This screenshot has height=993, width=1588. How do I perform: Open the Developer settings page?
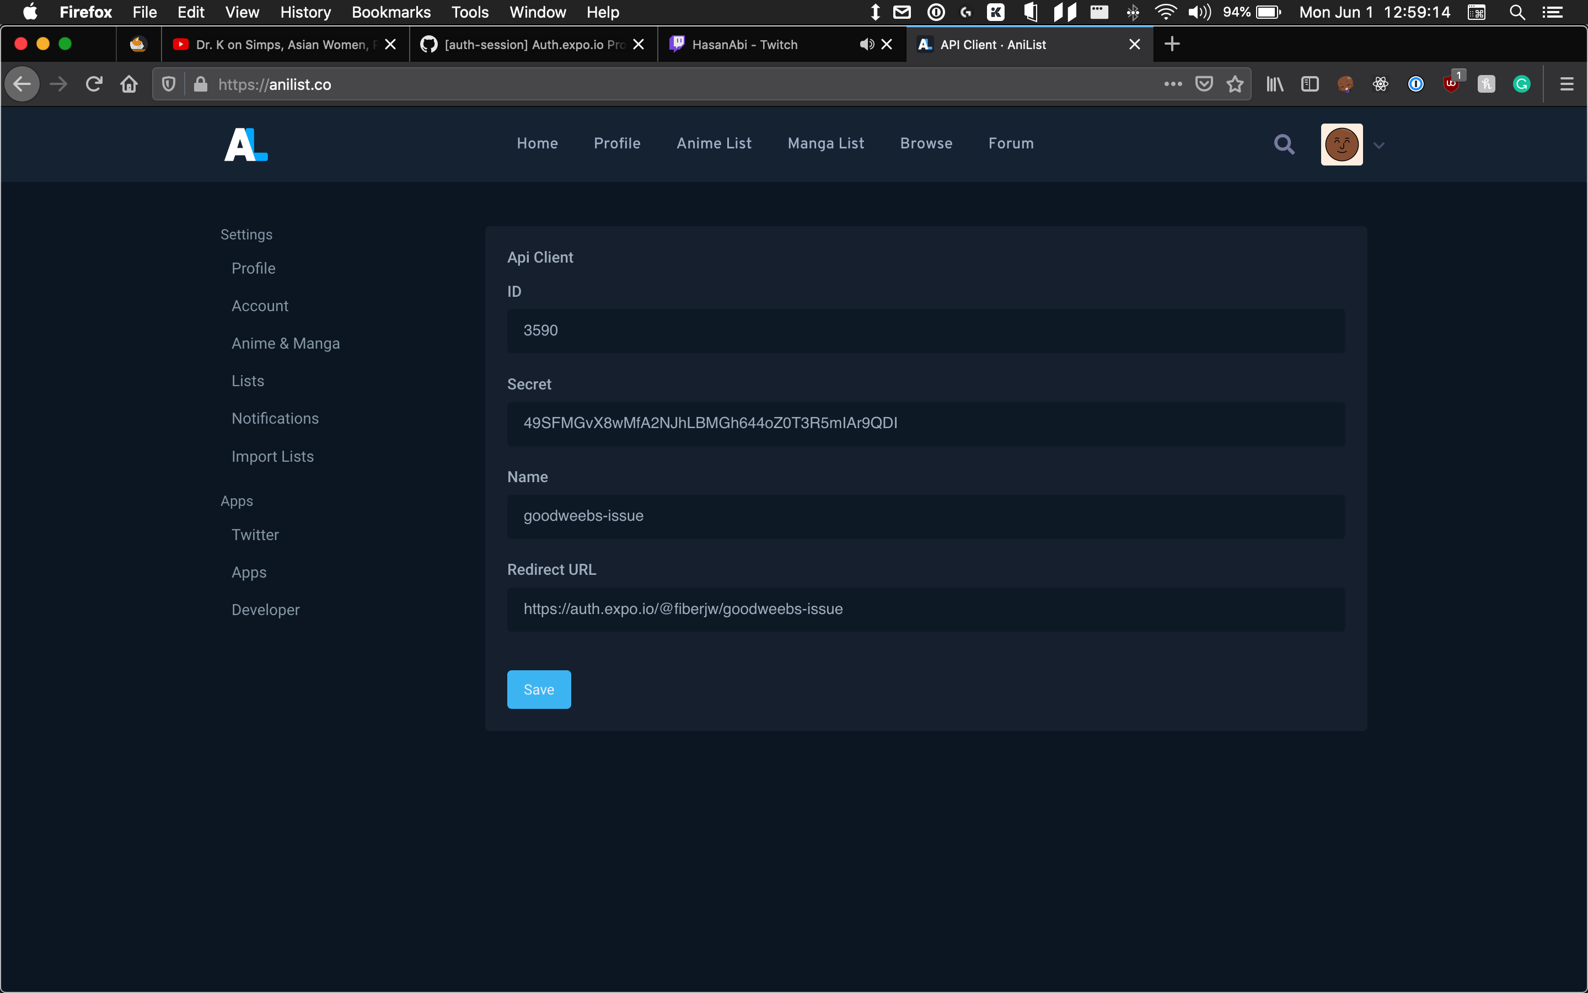[265, 610]
